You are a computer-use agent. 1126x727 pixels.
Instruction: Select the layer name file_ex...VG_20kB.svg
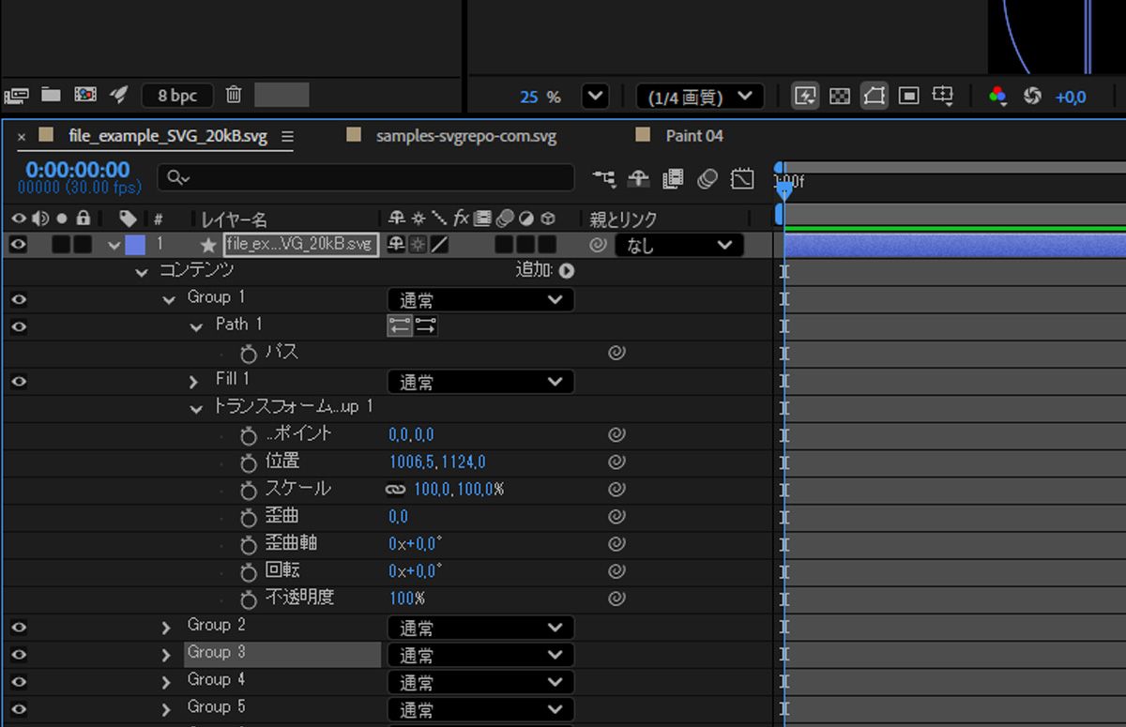(301, 245)
